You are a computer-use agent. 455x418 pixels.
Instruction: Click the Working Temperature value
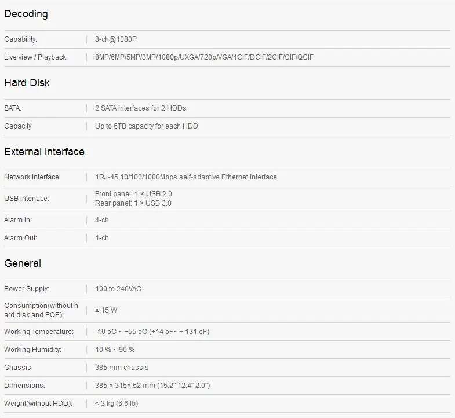(152, 331)
